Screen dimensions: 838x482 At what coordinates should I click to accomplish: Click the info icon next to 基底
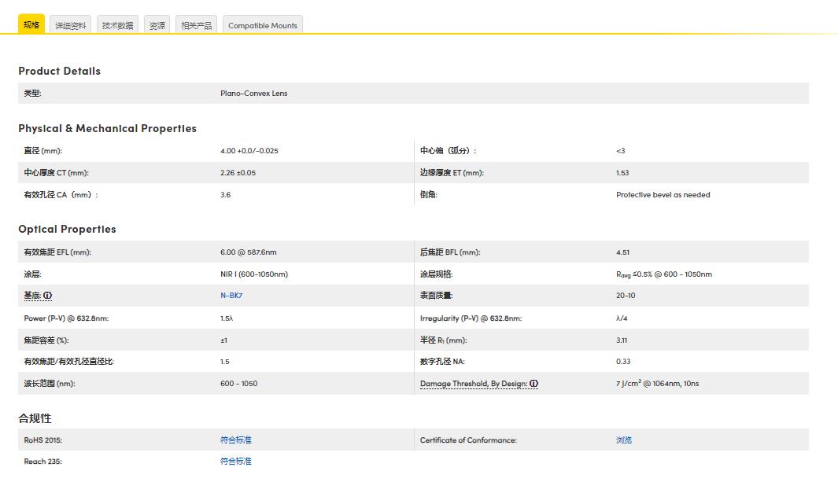[48, 296]
